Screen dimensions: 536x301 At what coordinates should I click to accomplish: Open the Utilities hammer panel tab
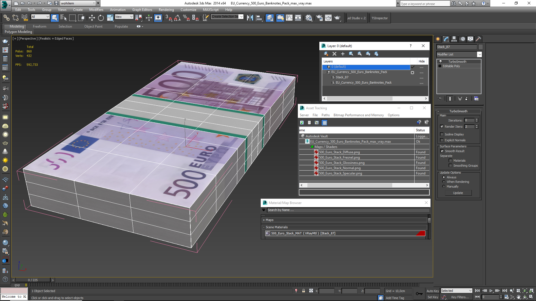click(478, 39)
